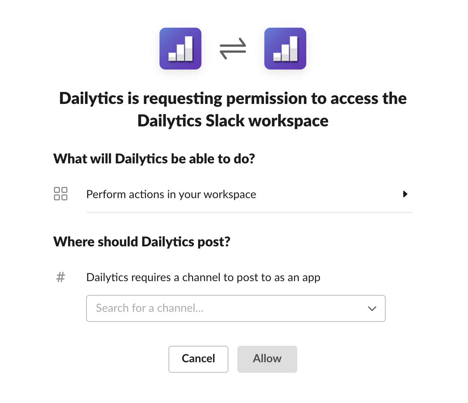Click "Dailytics requires a channel" description text
Screen dimensions: 468x403
(x=203, y=277)
